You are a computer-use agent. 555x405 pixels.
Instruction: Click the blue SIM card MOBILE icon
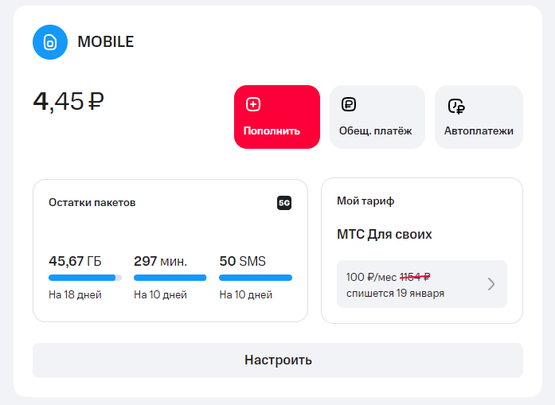coord(49,42)
